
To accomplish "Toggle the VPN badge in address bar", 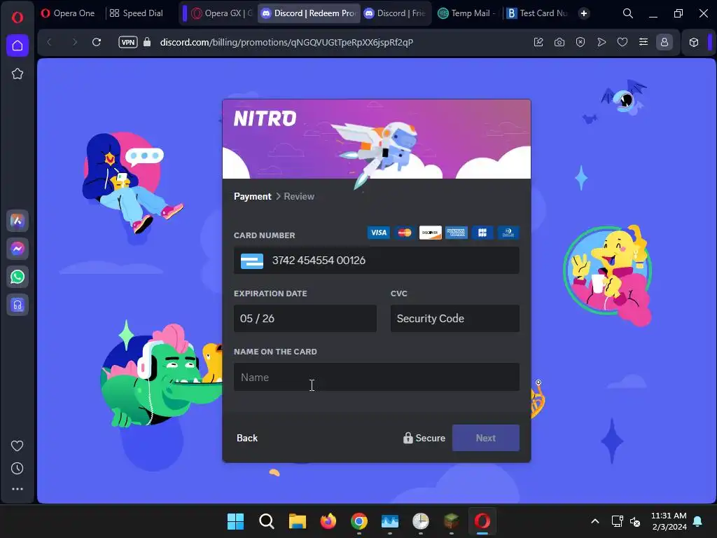I will (x=128, y=42).
